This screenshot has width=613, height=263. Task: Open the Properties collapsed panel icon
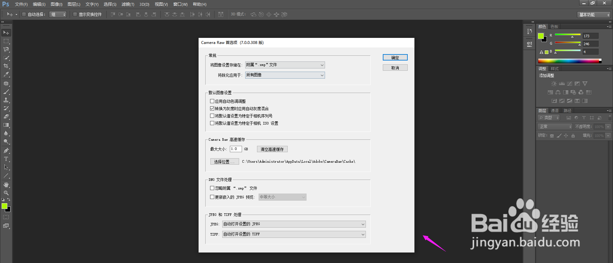click(530, 44)
